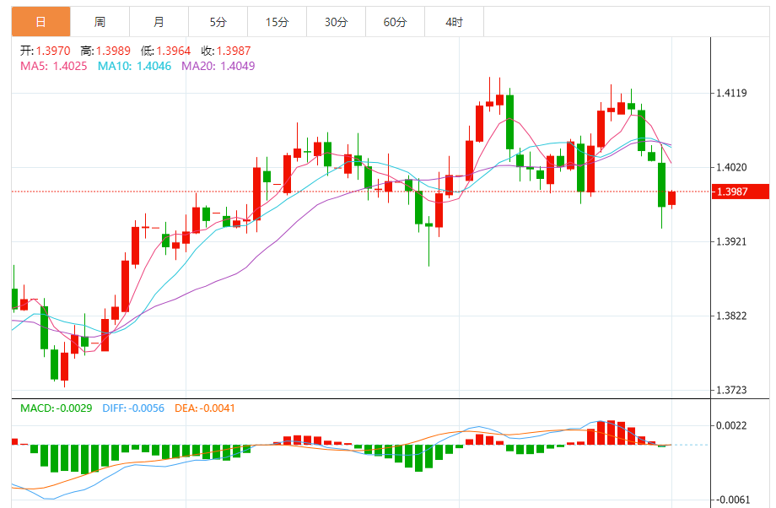Click the 开 opening price value

[54, 51]
